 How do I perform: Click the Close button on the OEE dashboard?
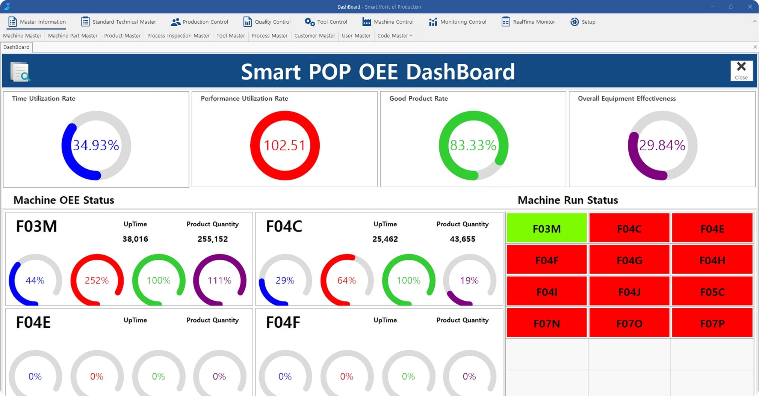coord(741,71)
